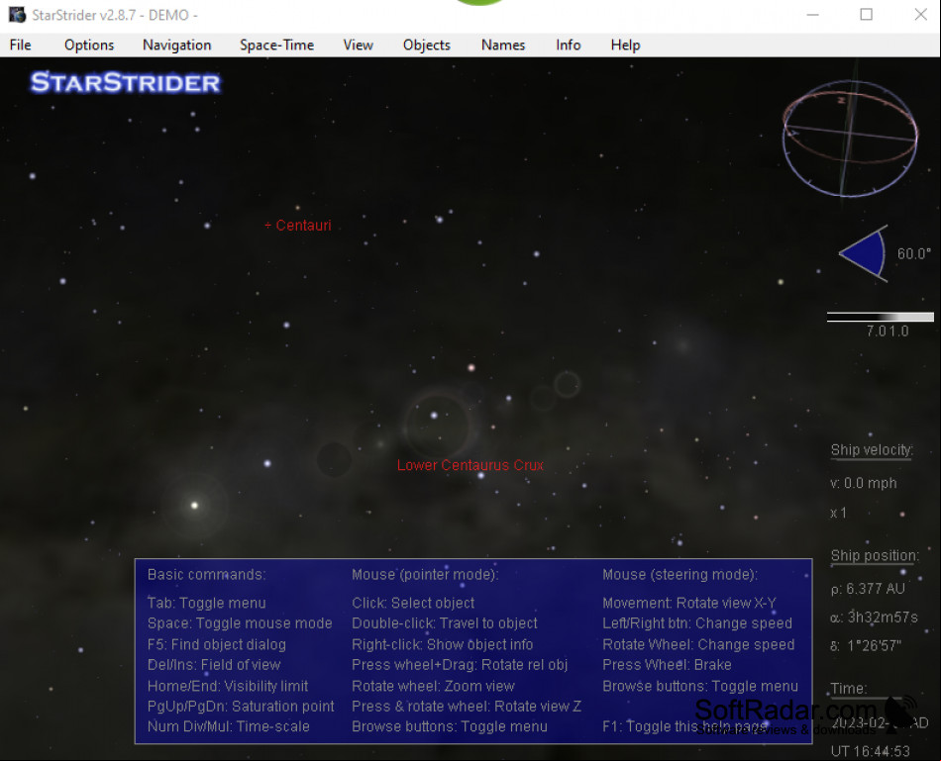Click the 60.0° field of view value
This screenshot has height=761, width=941.
pyautogui.click(x=914, y=253)
